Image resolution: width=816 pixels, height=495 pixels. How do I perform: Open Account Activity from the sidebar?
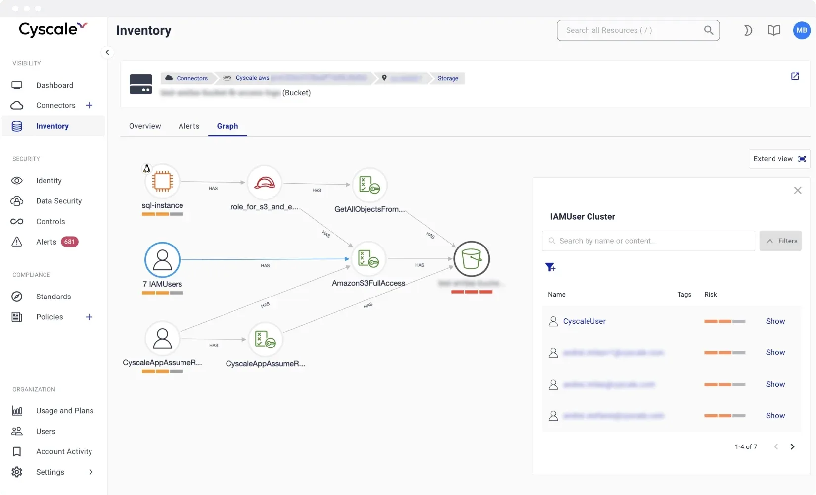click(64, 451)
